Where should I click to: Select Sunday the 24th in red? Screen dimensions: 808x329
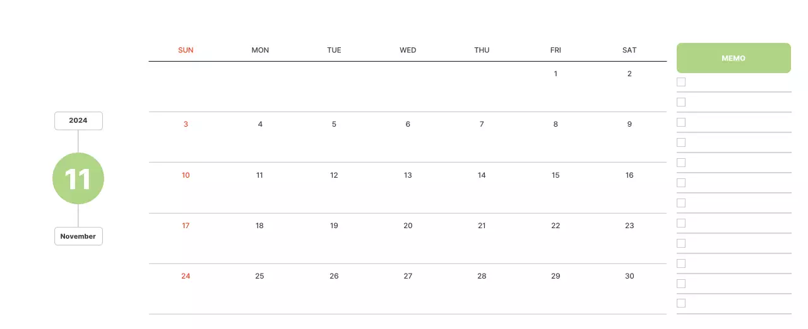186,276
